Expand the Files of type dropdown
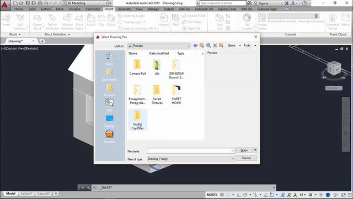 click(233, 159)
